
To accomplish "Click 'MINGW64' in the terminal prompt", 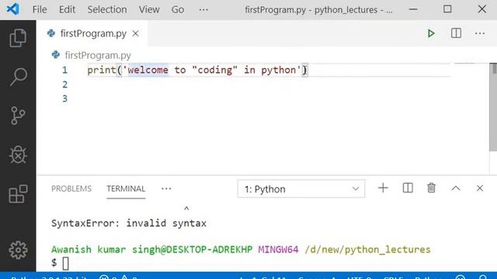I will click(278, 250).
